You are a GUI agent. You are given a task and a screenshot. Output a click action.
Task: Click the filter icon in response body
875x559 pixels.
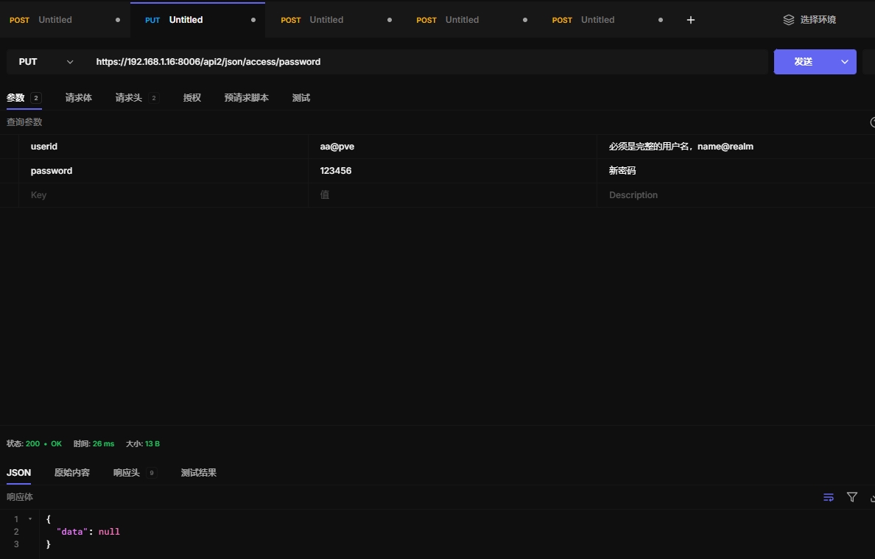(852, 497)
